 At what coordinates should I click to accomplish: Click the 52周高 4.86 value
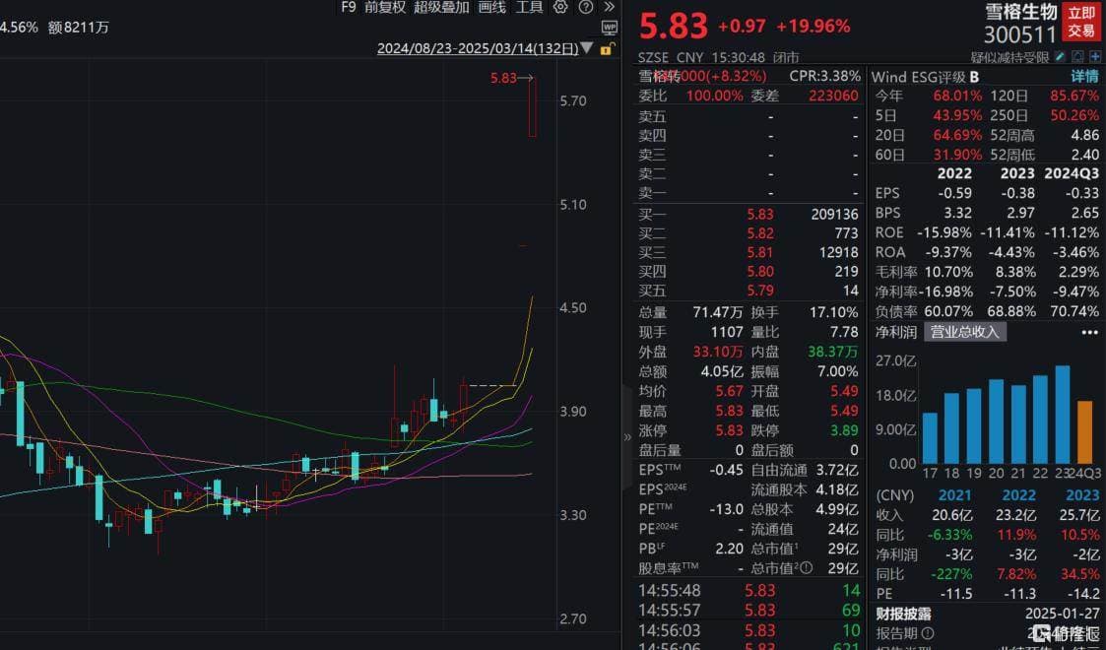1085,135
